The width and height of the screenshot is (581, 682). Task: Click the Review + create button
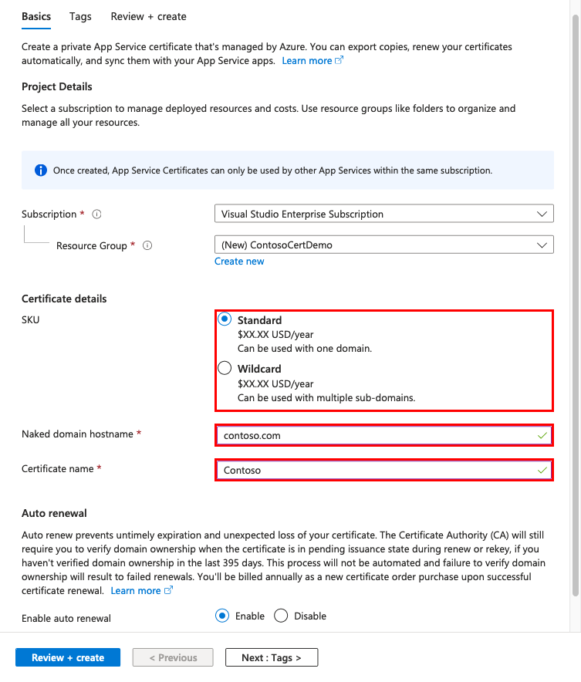[67, 657]
